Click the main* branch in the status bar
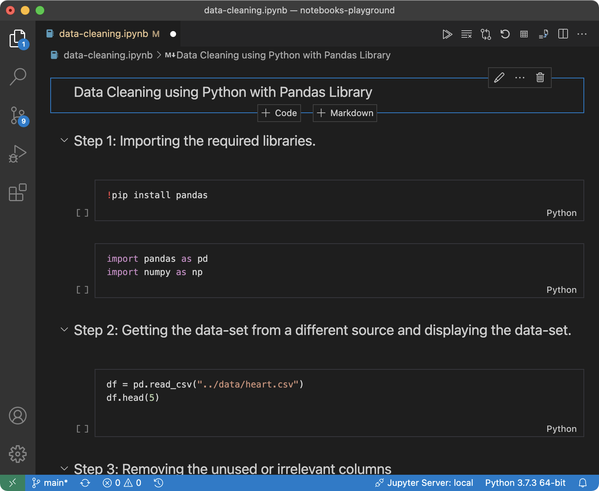 (50, 482)
